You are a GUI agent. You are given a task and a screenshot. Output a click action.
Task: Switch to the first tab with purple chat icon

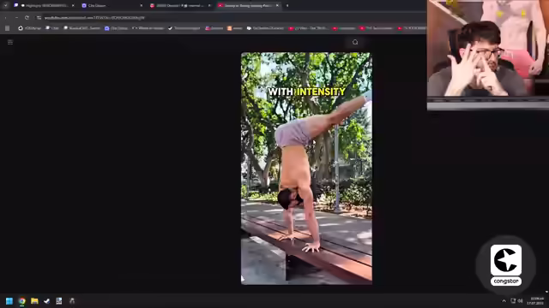tap(44, 6)
